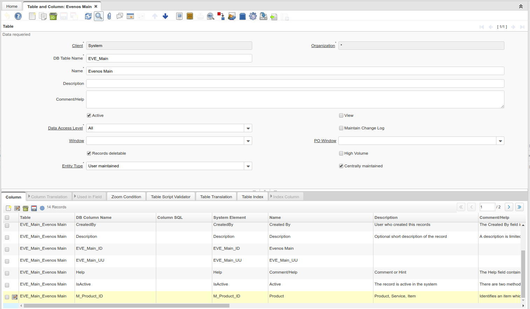
Task: Click the Help icon in toolbar
Action: [x=18, y=16]
